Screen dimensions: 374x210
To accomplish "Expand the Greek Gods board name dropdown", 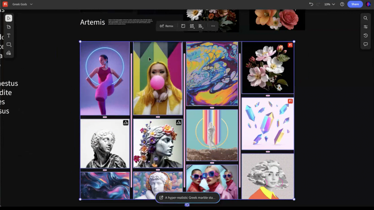I will pyautogui.click(x=31, y=4).
